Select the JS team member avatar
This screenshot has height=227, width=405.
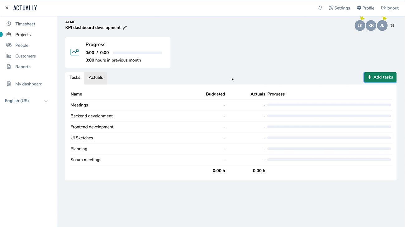pyautogui.click(x=360, y=25)
